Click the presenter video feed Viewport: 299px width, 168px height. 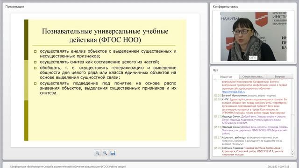[253, 36]
